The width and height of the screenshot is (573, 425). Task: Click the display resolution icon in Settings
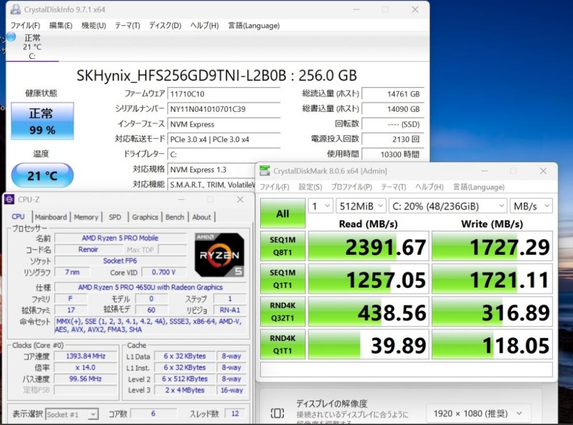[x=277, y=414]
